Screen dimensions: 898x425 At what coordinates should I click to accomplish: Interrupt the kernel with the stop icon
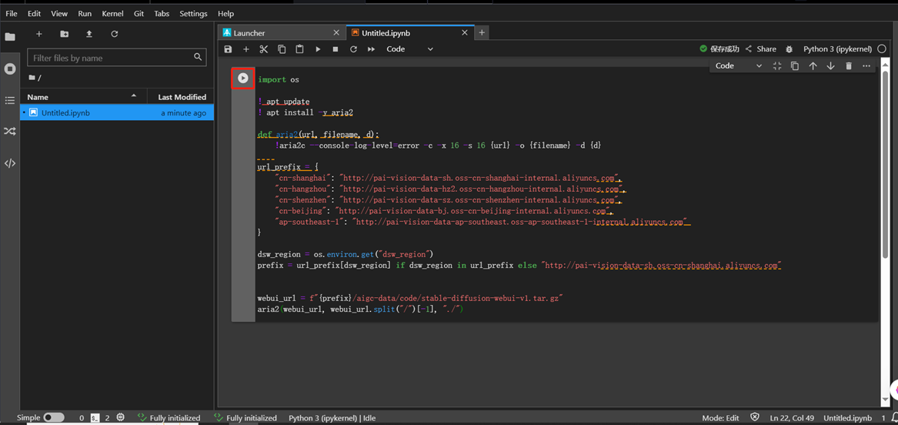(335, 49)
